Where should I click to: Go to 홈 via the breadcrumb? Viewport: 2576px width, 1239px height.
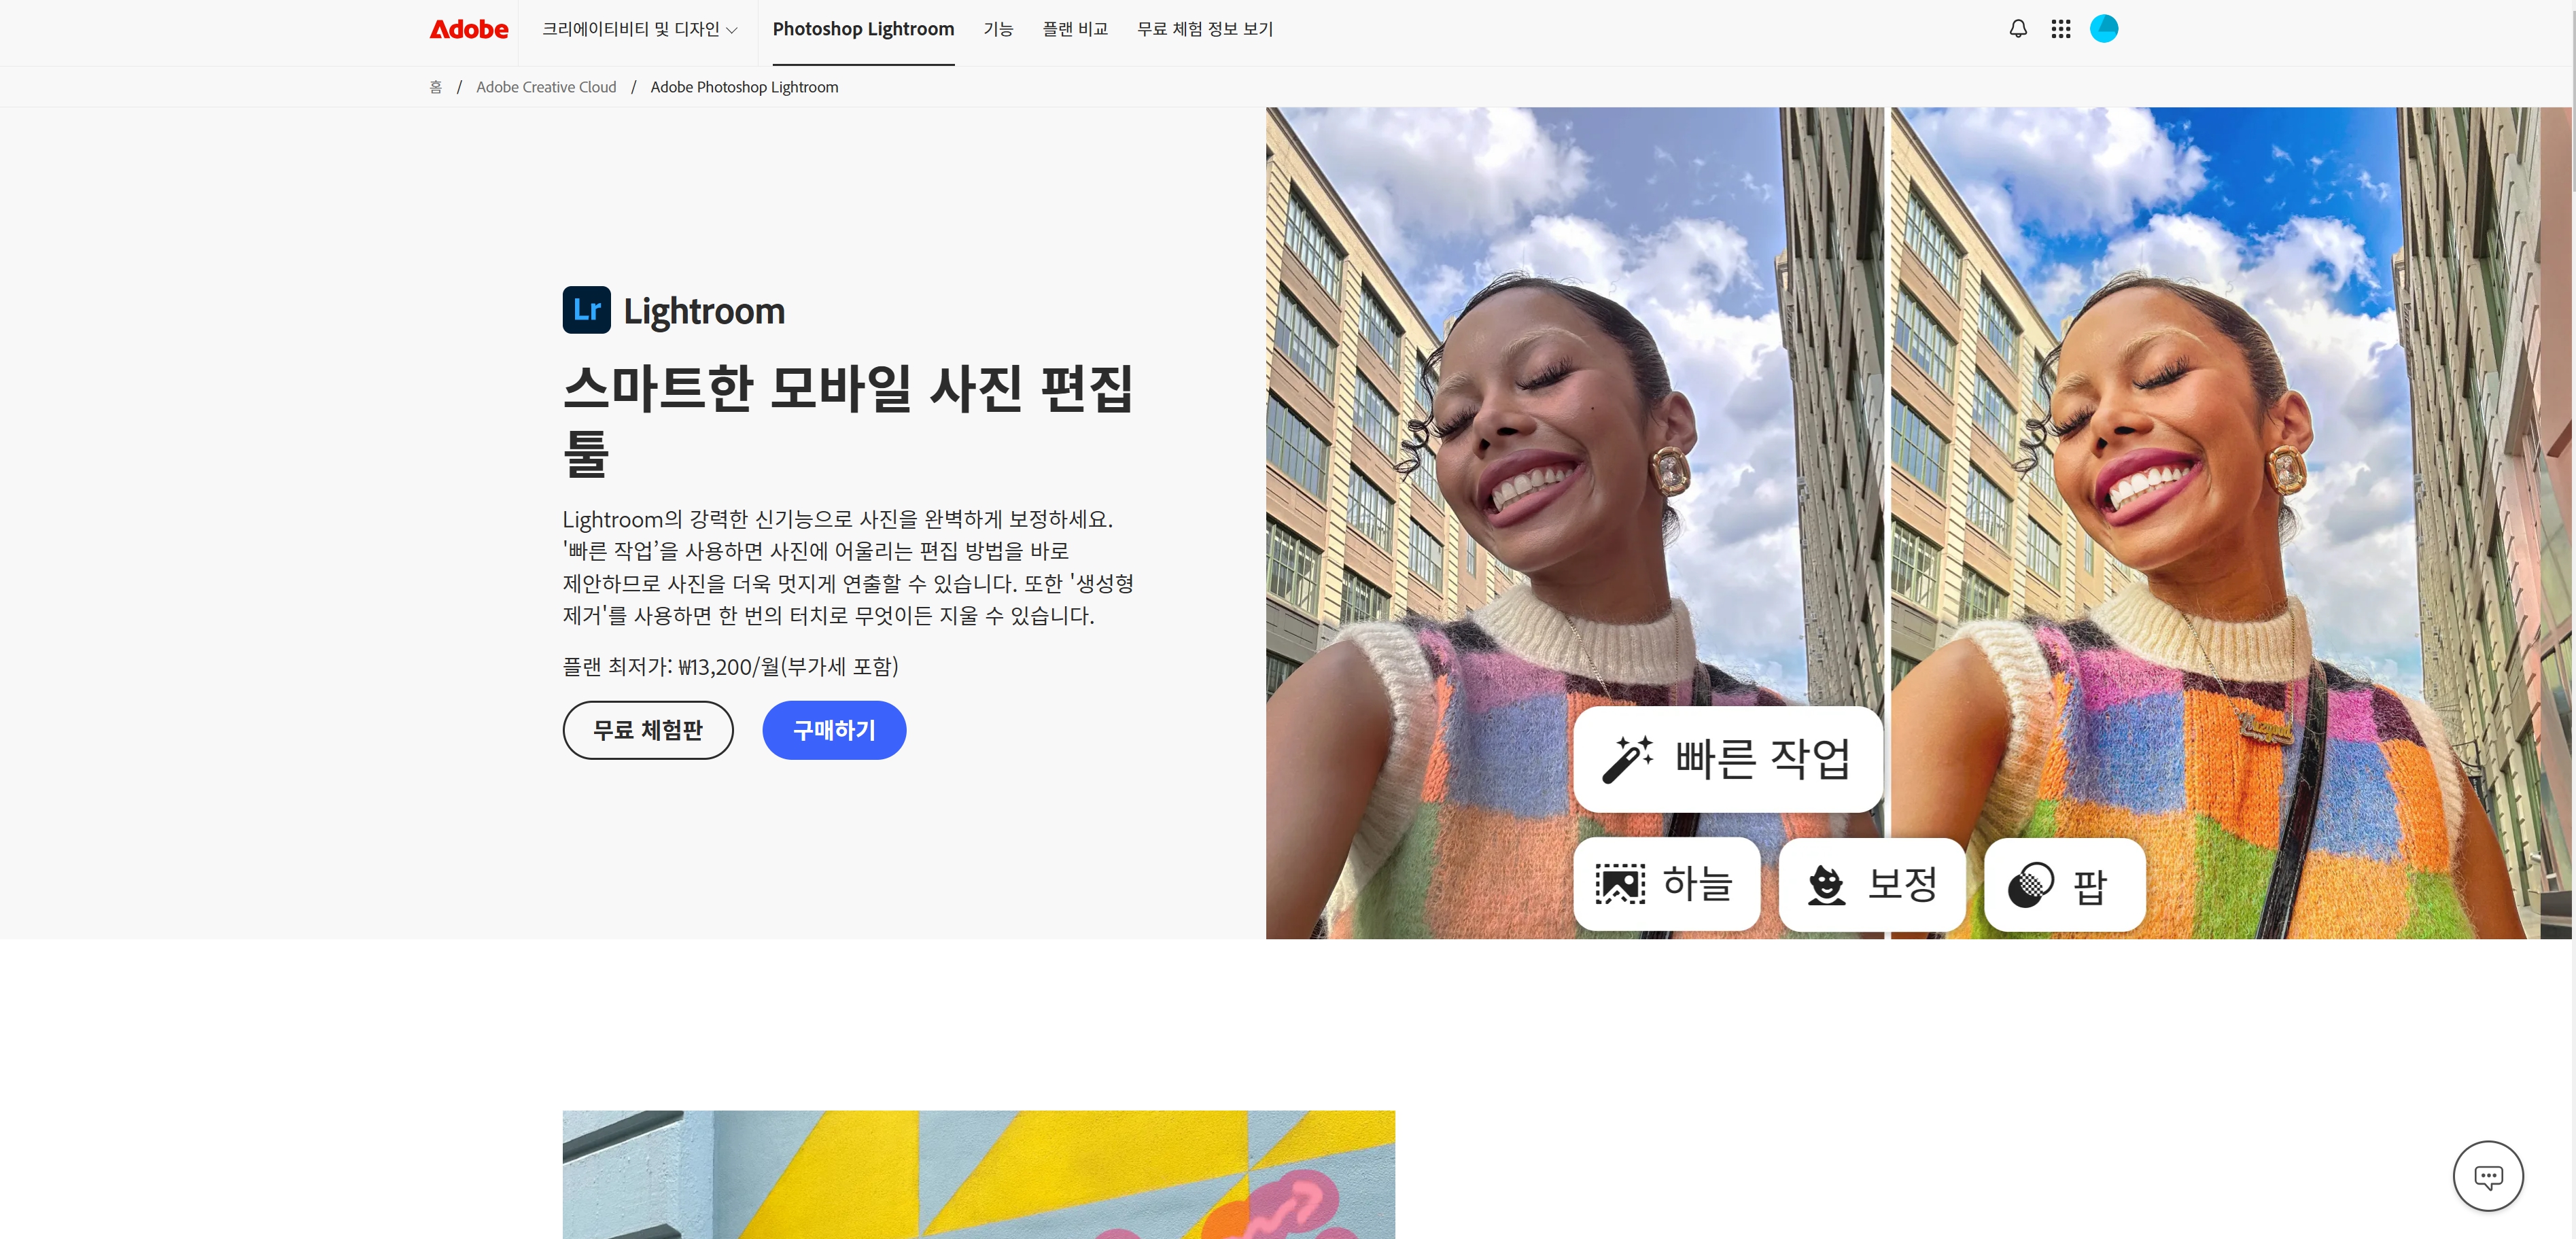click(x=436, y=87)
